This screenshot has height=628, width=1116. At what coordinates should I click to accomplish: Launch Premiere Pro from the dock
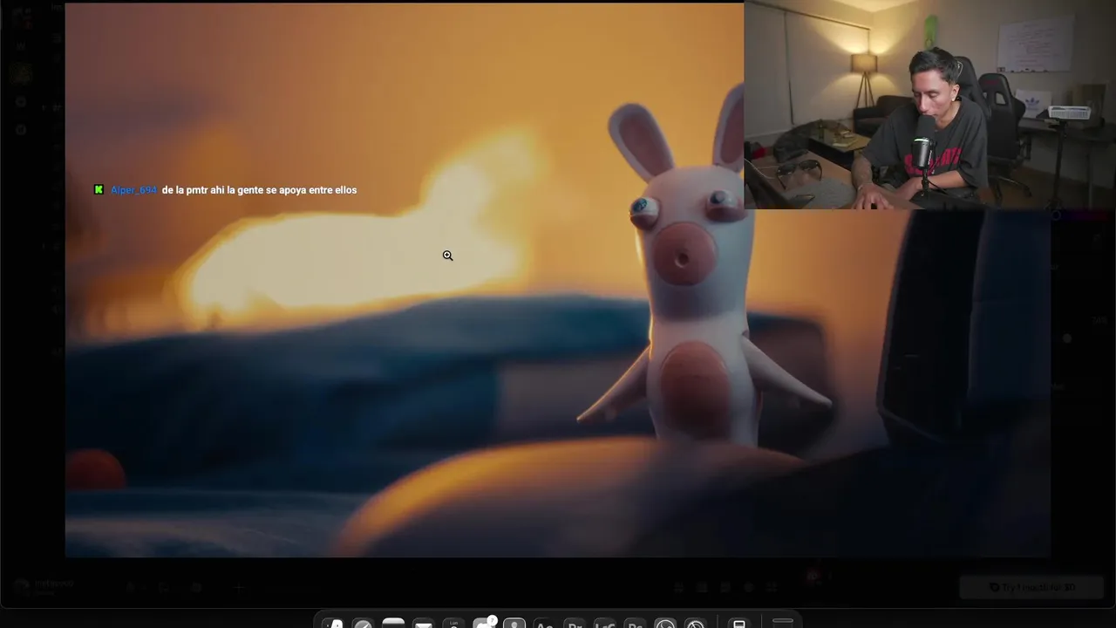574,623
